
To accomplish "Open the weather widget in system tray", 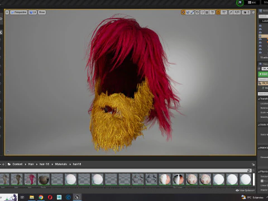I will (252, 197).
